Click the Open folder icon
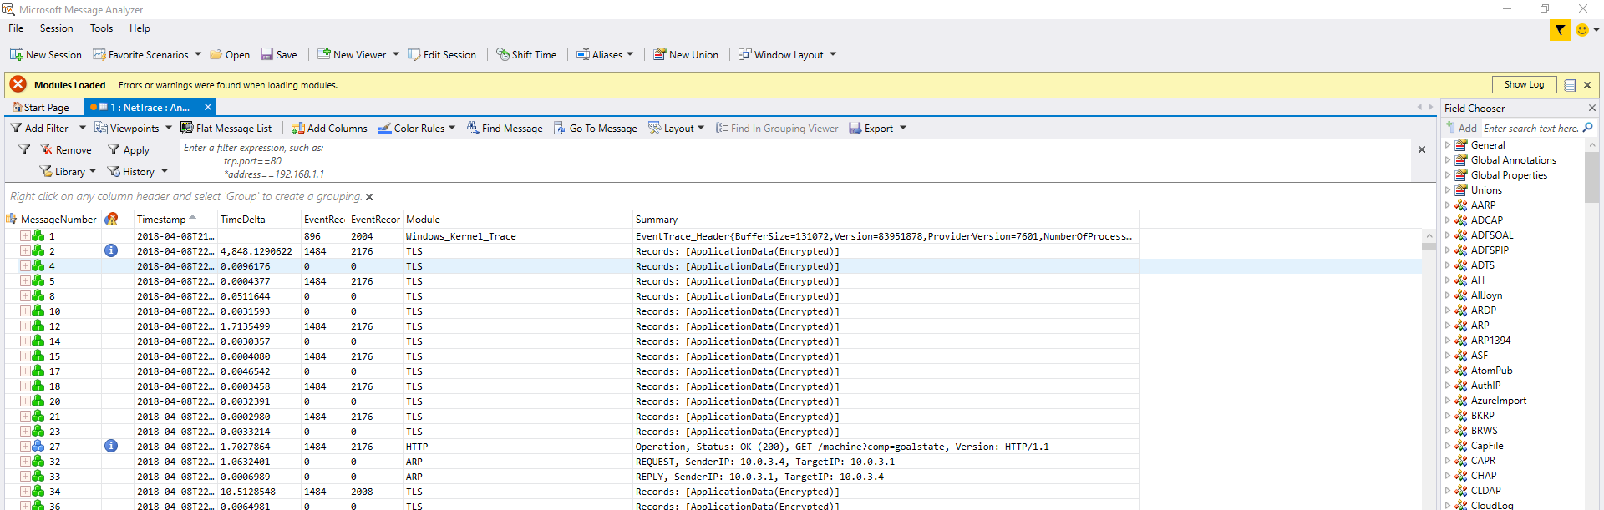 (x=216, y=54)
